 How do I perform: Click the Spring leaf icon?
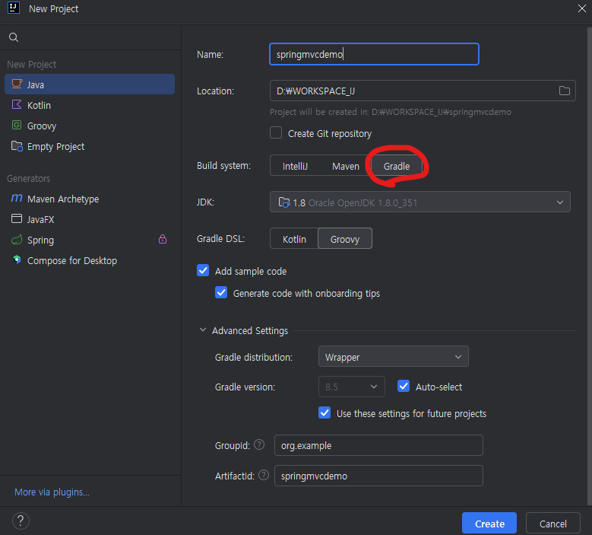17,239
